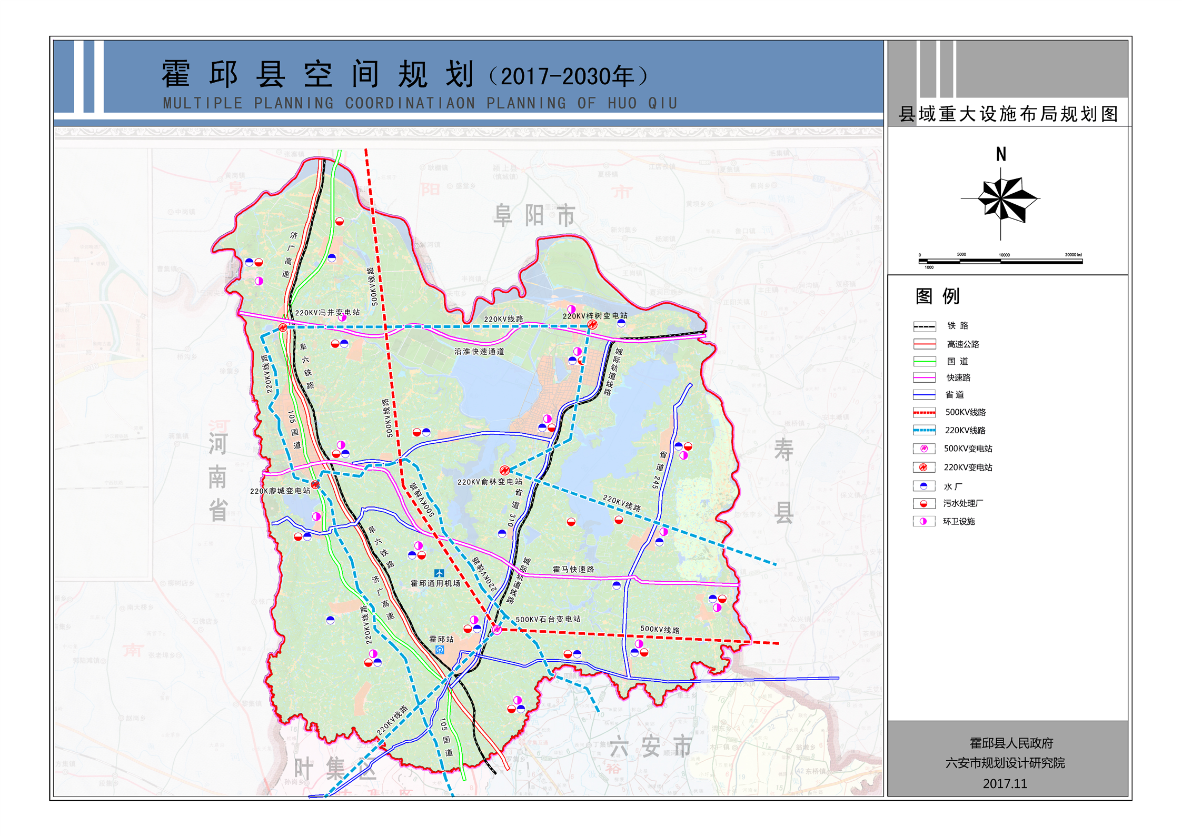
Task: Click the map scale bar
Action: pos(1000,261)
